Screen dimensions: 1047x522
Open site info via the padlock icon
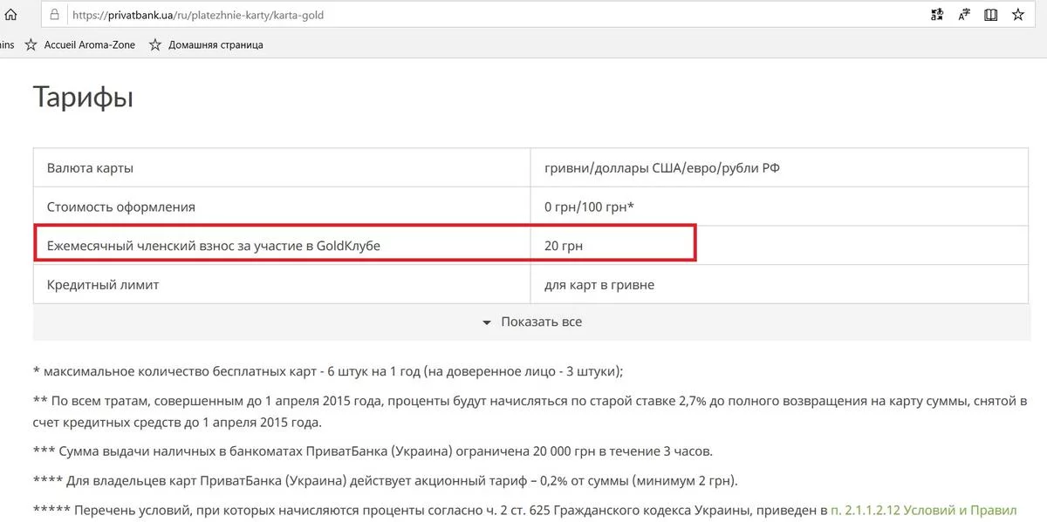(x=55, y=15)
